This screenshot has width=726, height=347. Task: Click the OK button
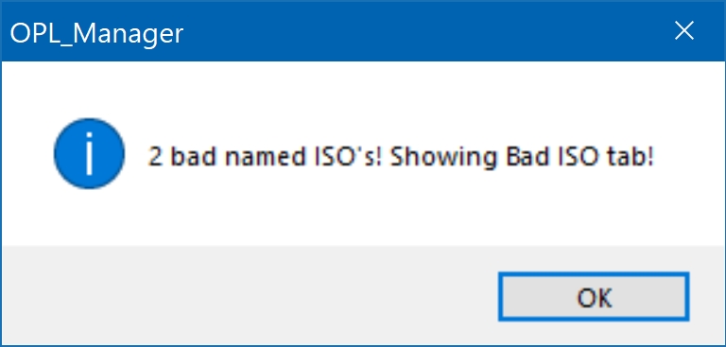(x=594, y=297)
